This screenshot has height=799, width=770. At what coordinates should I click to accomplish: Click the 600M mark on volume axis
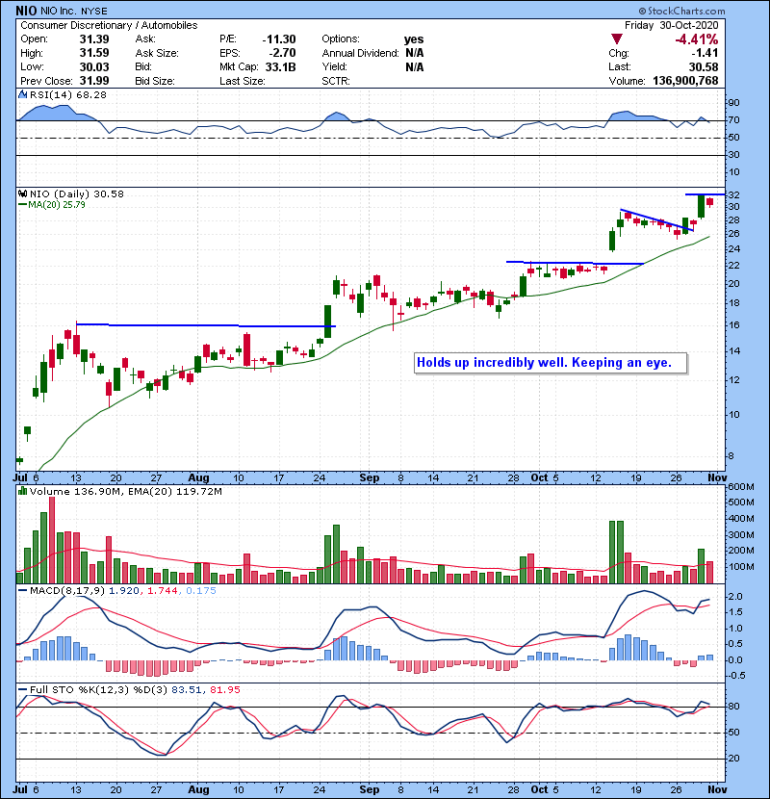[741, 487]
